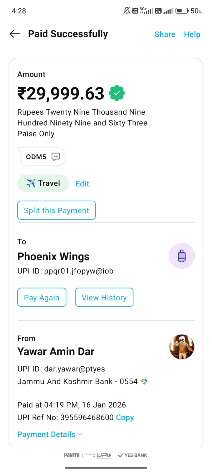
Task: Tap Yawar Amin Dar's profile picture
Action: 182,347
